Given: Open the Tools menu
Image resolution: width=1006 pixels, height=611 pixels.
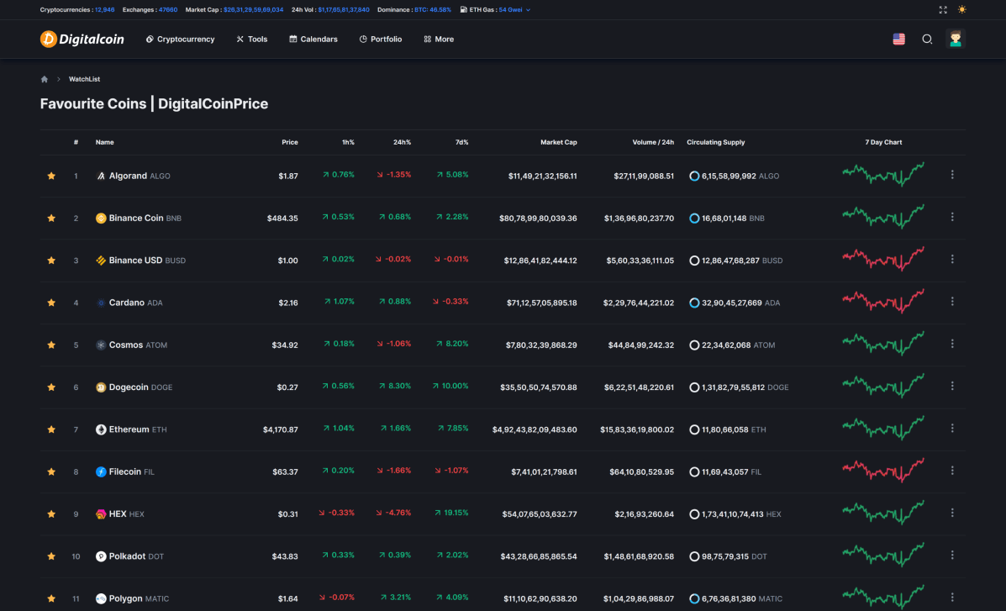Looking at the screenshot, I should (x=251, y=40).
